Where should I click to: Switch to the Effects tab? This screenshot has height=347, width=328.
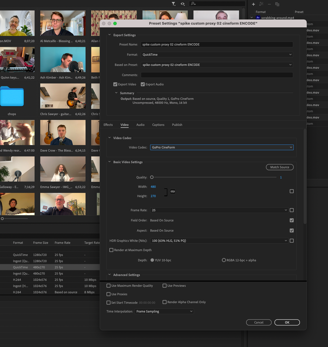click(108, 125)
